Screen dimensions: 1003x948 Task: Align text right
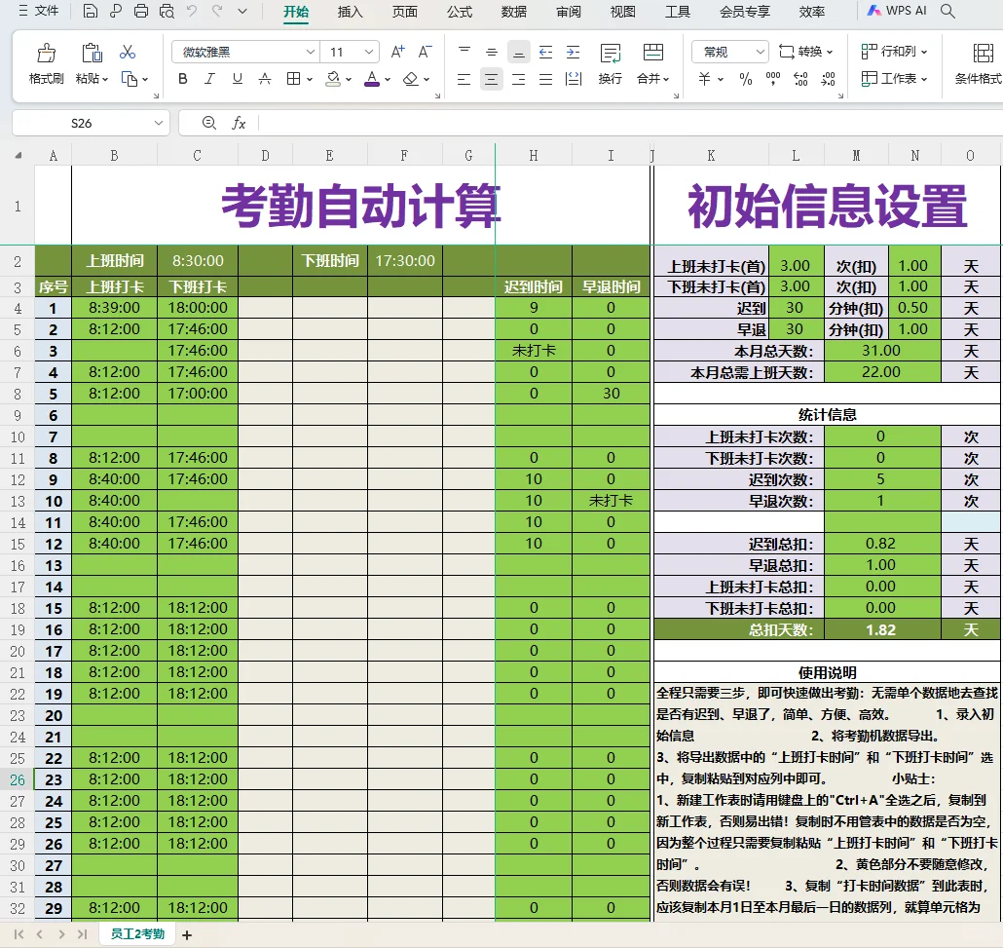coord(519,79)
